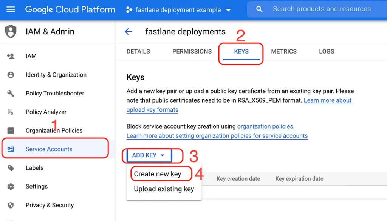Click the Policy Troubleshooter wrench icon
Viewport: 387px width, 221px height.
11,94
